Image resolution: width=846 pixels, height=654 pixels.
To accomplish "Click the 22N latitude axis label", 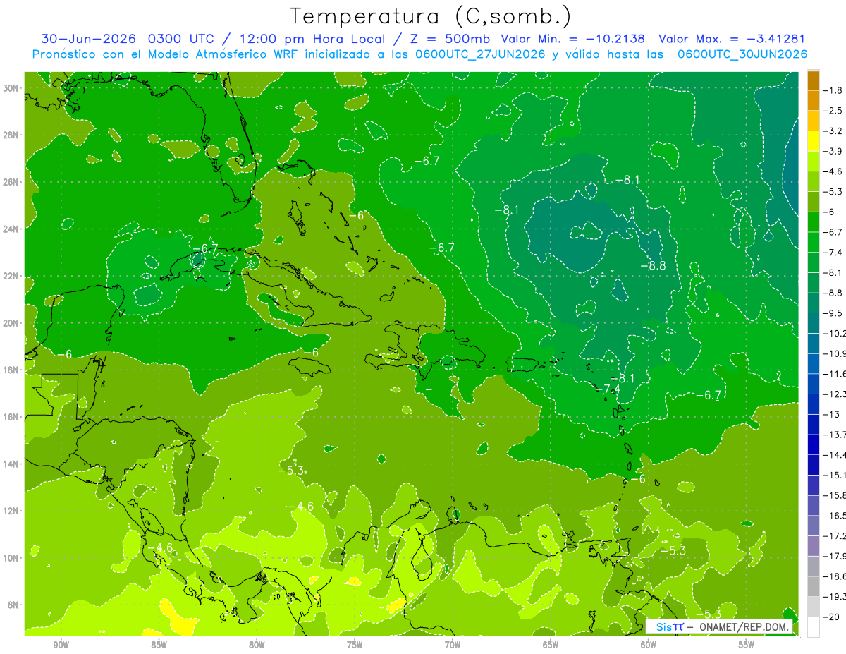I will [12, 276].
